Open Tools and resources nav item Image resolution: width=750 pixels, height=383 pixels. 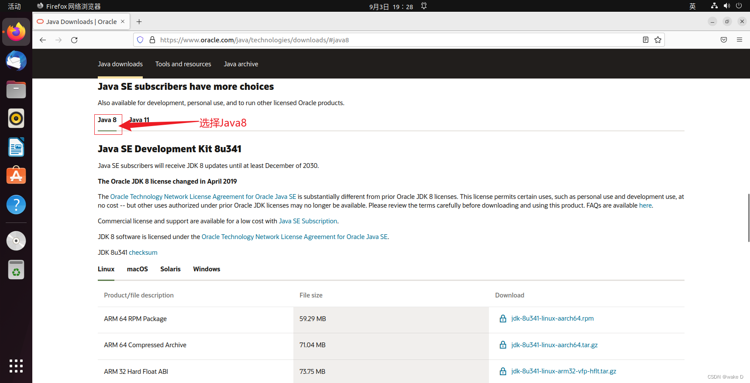click(183, 64)
